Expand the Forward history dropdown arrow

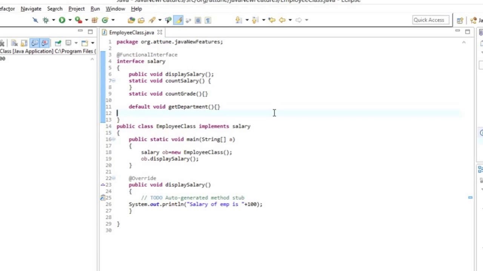[306, 20]
